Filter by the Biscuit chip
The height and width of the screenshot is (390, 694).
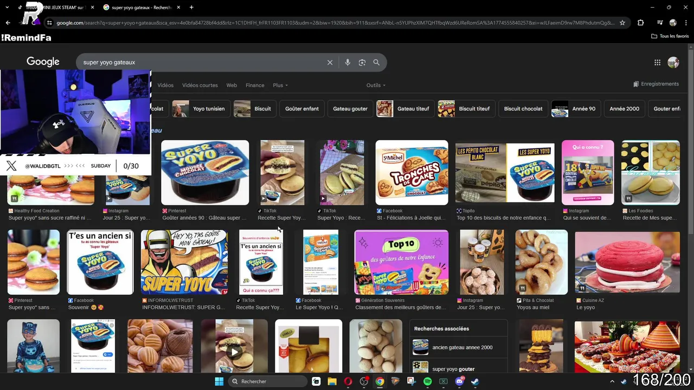[255, 108]
